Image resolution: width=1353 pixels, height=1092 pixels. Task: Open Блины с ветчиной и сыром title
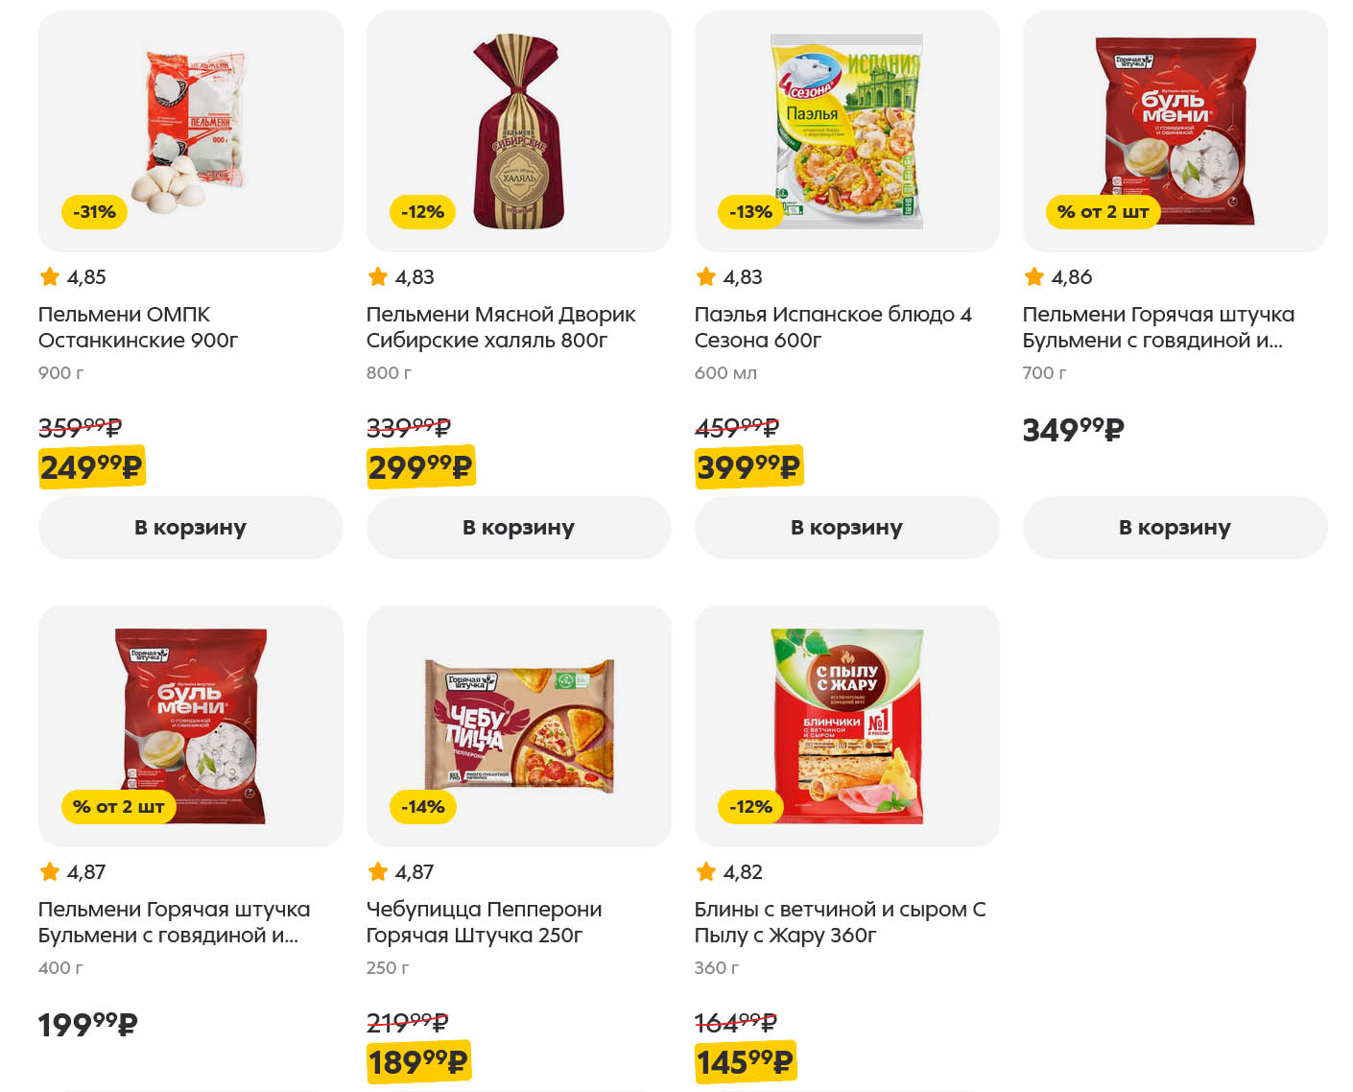[839, 922]
